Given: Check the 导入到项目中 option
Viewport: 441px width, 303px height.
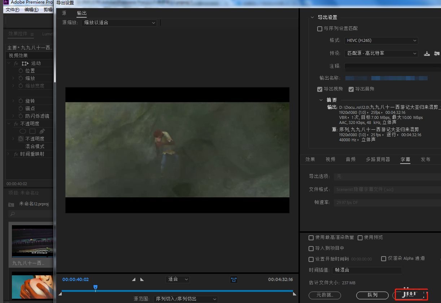Looking at the screenshot, I should point(311,248).
